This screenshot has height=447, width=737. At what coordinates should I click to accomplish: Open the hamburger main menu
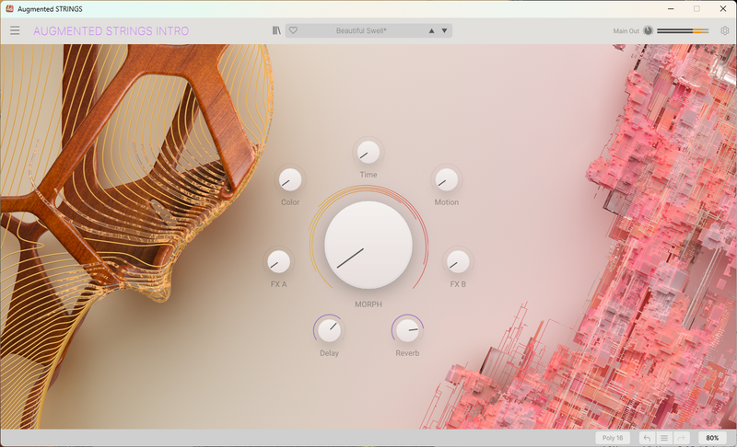pos(15,31)
